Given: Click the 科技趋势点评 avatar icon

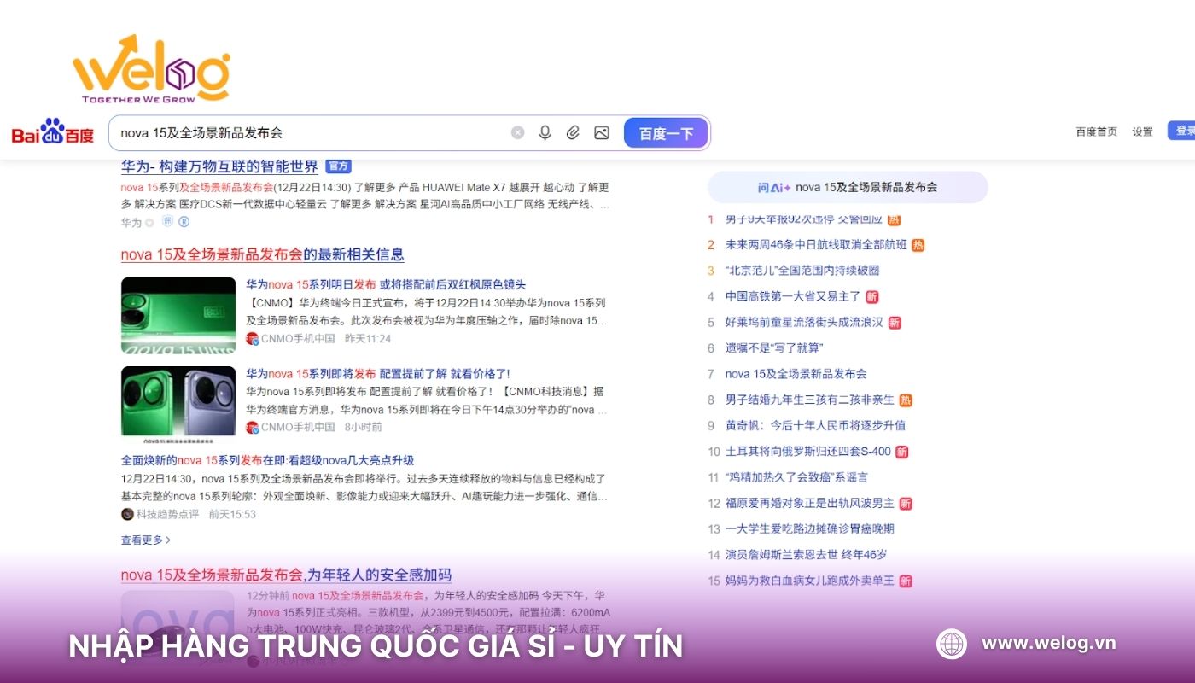Looking at the screenshot, I should (125, 514).
